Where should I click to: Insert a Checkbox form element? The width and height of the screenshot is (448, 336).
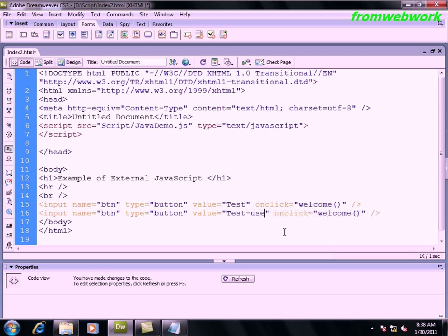click(61, 35)
